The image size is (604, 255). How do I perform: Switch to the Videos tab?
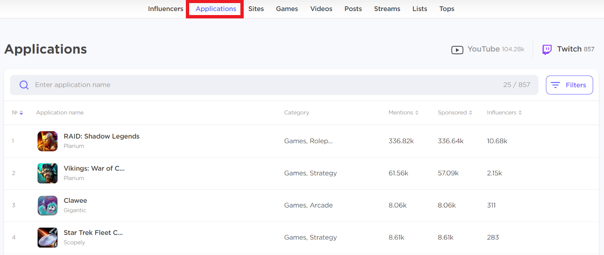coord(321,9)
